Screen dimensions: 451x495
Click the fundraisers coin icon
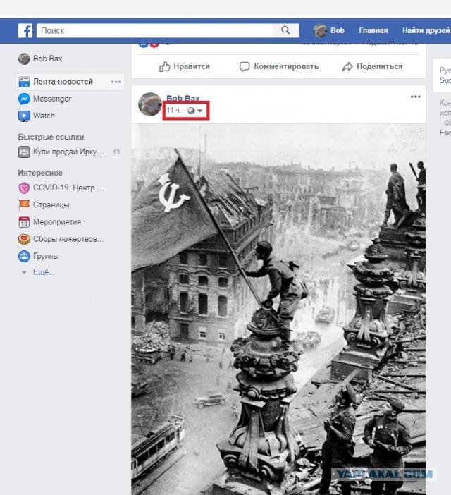coord(24,239)
